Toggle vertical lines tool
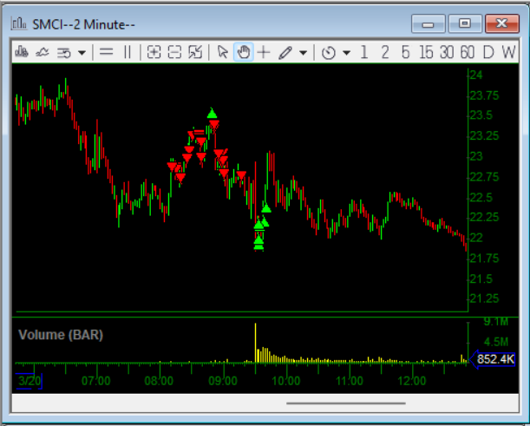 (x=128, y=52)
